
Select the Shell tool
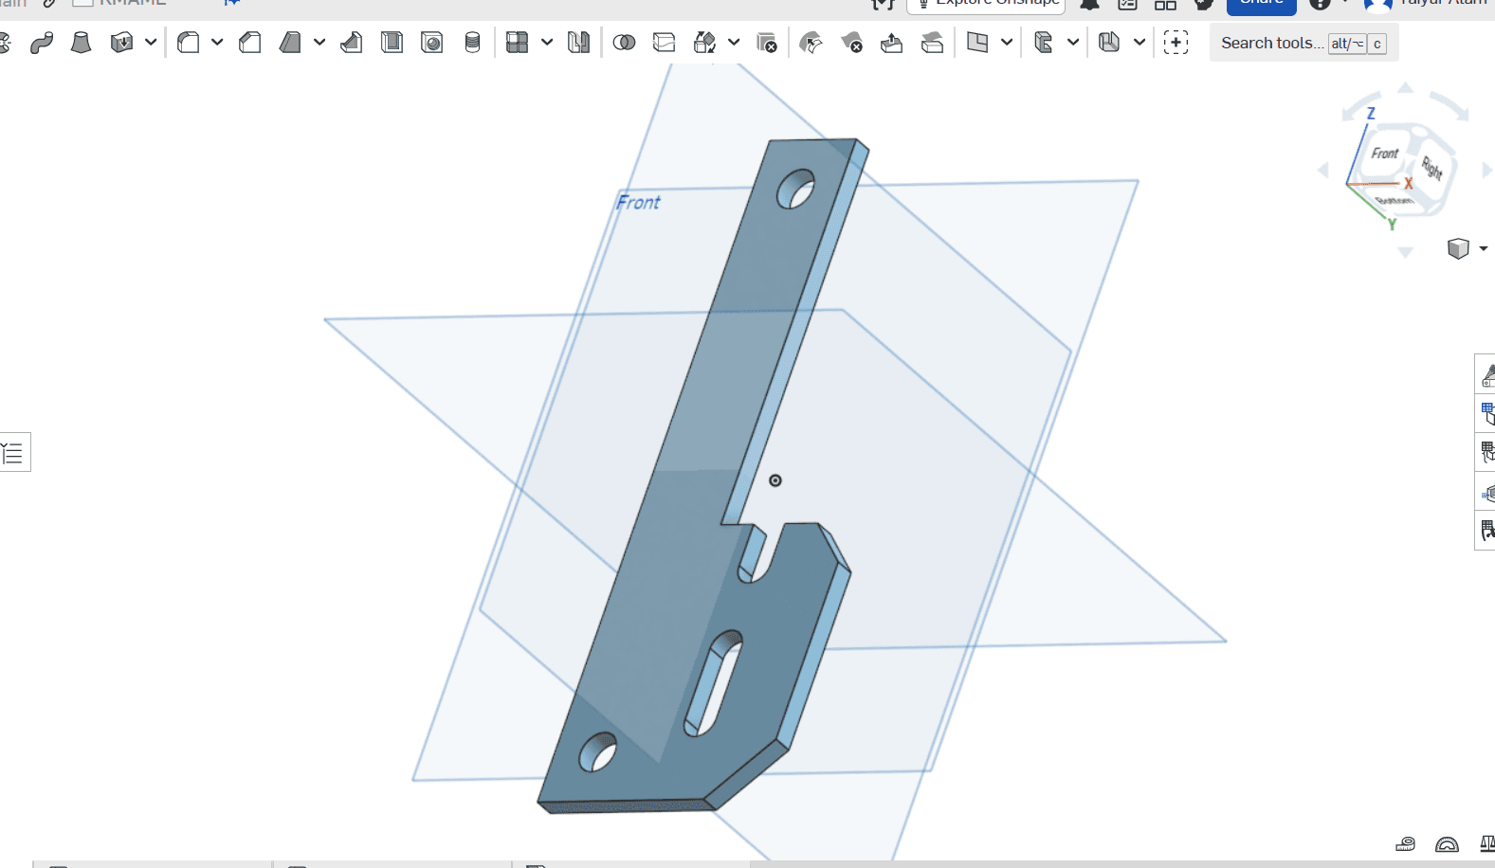coord(392,43)
